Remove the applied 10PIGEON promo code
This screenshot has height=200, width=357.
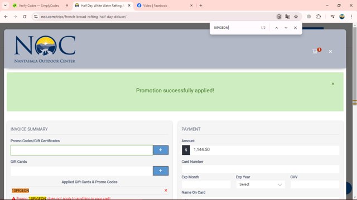pyautogui.click(x=166, y=191)
